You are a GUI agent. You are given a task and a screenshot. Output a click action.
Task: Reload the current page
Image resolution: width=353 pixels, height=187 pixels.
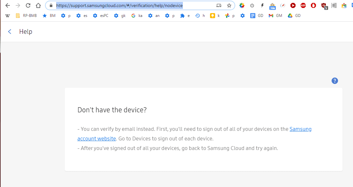28,5
